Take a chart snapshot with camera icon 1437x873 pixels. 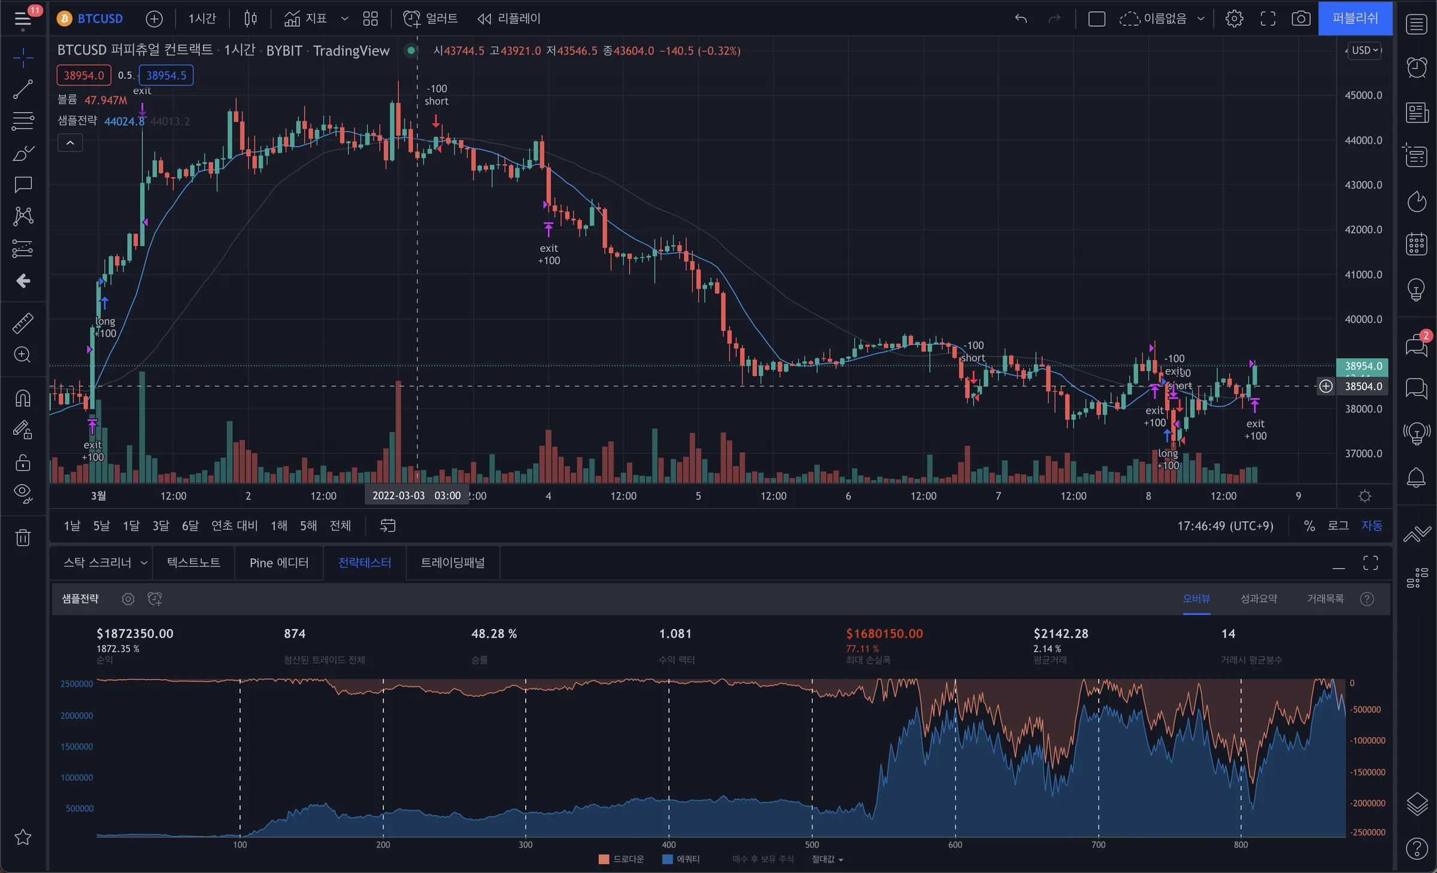pyautogui.click(x=1300, y=19)
